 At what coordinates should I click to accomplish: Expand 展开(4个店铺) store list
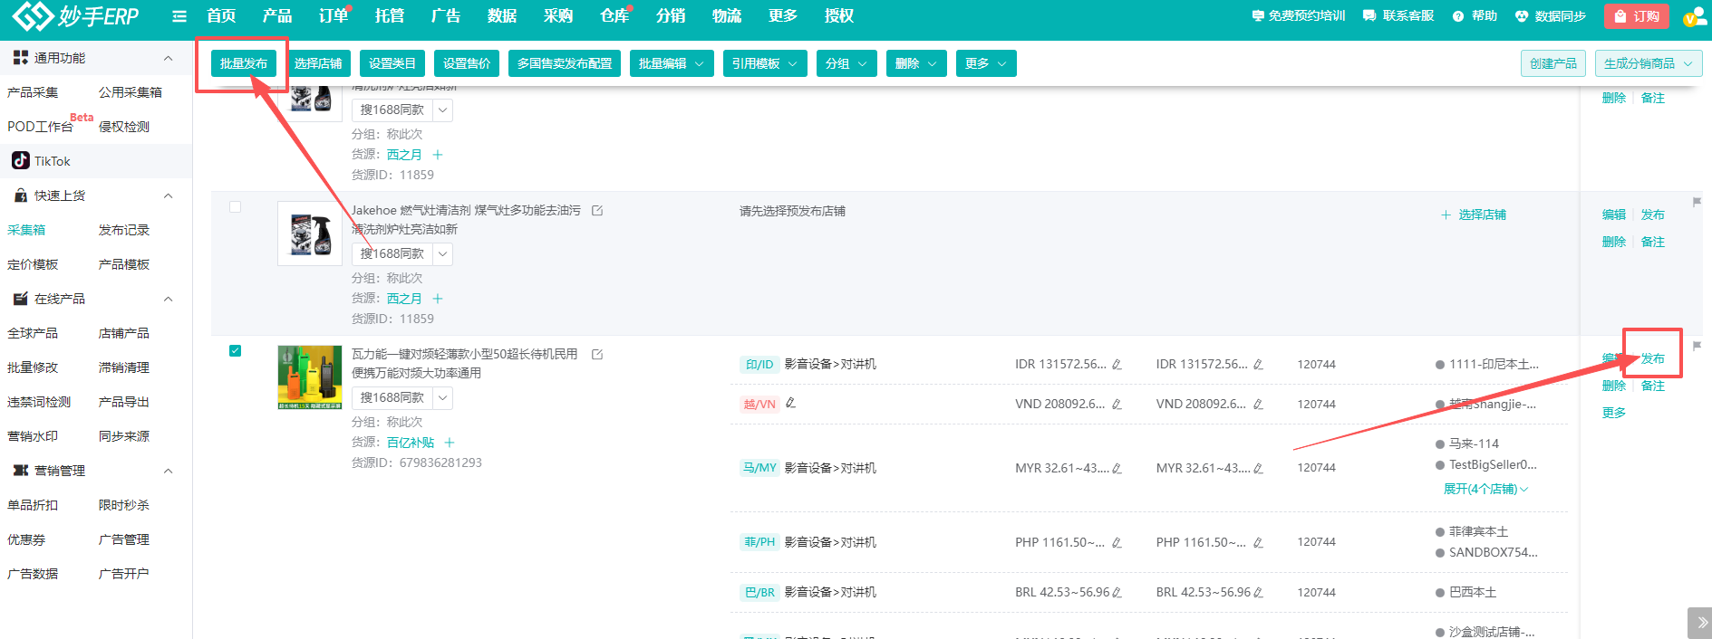[1485, 489]
